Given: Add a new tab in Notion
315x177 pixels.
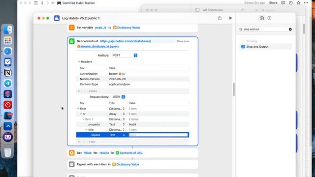Looking at the screenshot, I should click(x=53, y=3).
